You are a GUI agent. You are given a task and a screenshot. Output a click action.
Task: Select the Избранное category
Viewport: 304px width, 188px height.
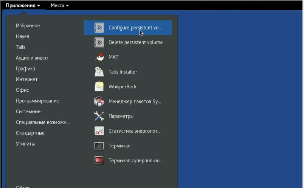(28, 26)
